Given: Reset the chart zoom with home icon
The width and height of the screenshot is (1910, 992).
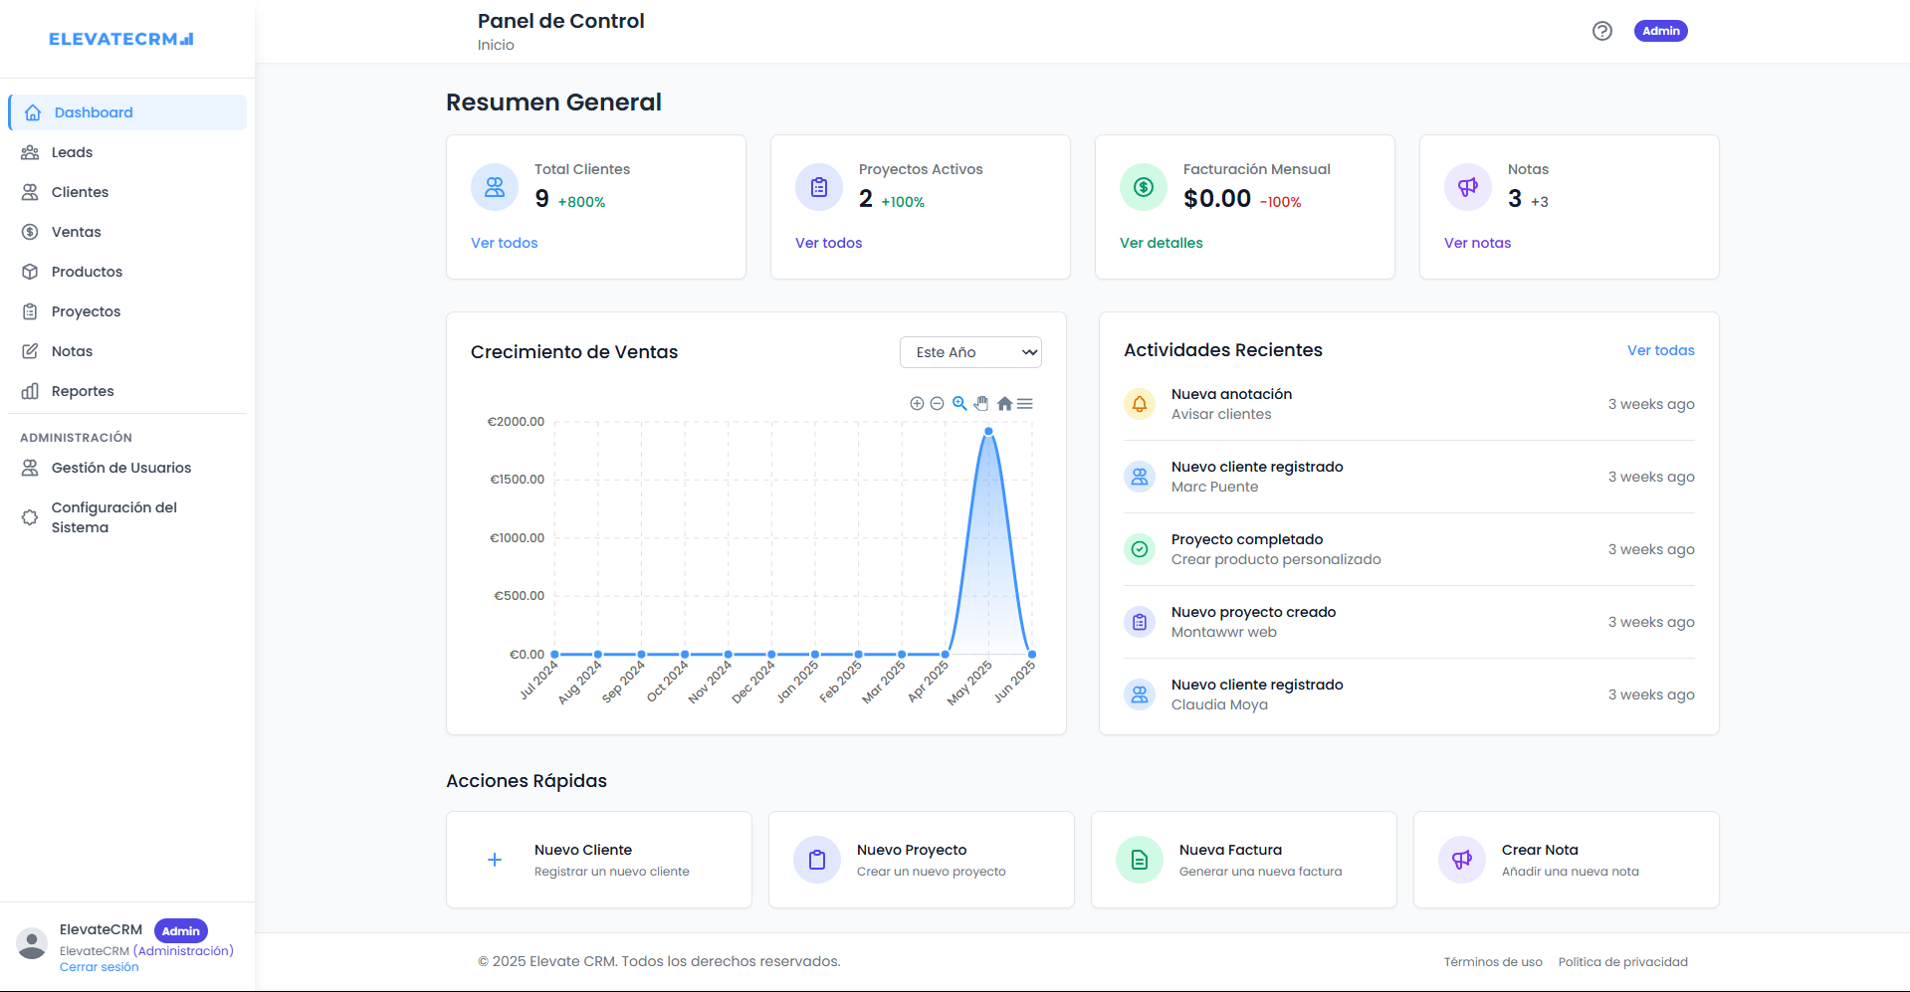Looking at the screenshot, I should pos(1004,403).
